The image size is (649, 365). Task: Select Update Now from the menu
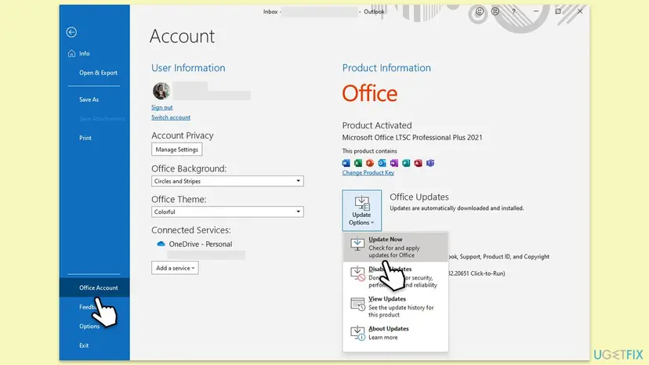(395, 247)
